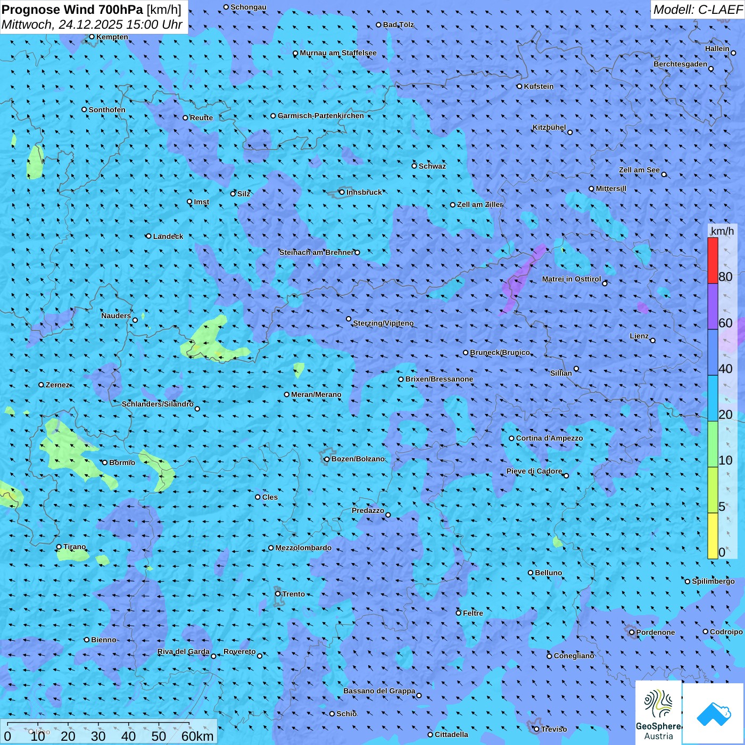Click the Garmisch-Partenkirchen label
This screenshot has height=745, width=745.
321,115
